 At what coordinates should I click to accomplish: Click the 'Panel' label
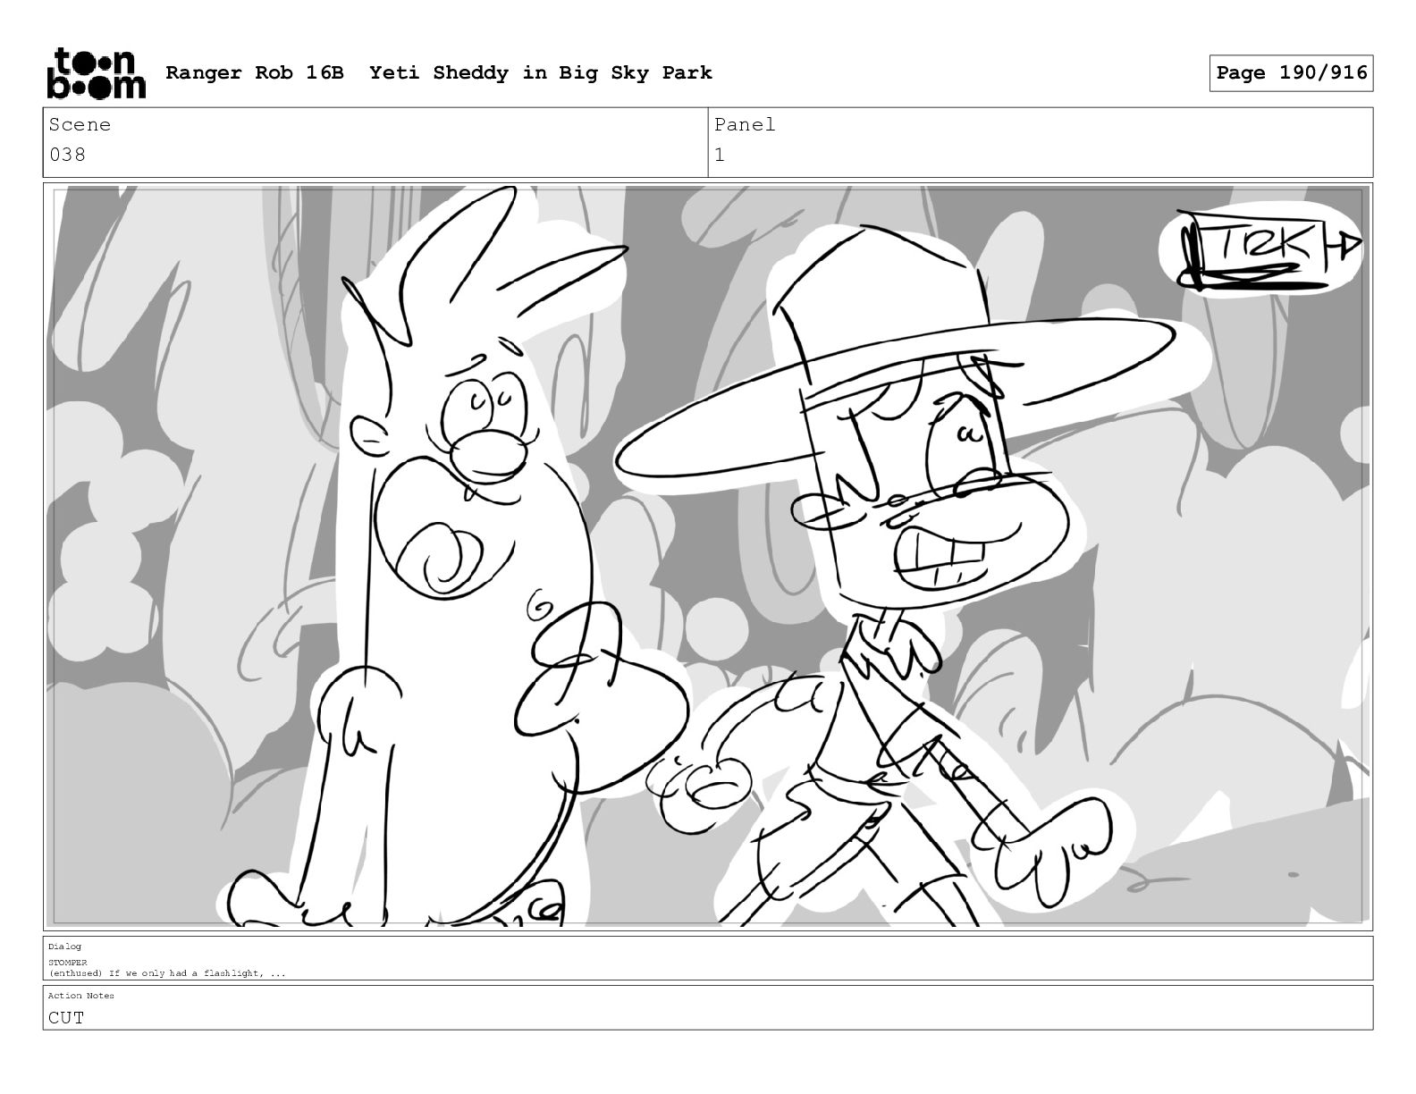[x=745, y=125]
